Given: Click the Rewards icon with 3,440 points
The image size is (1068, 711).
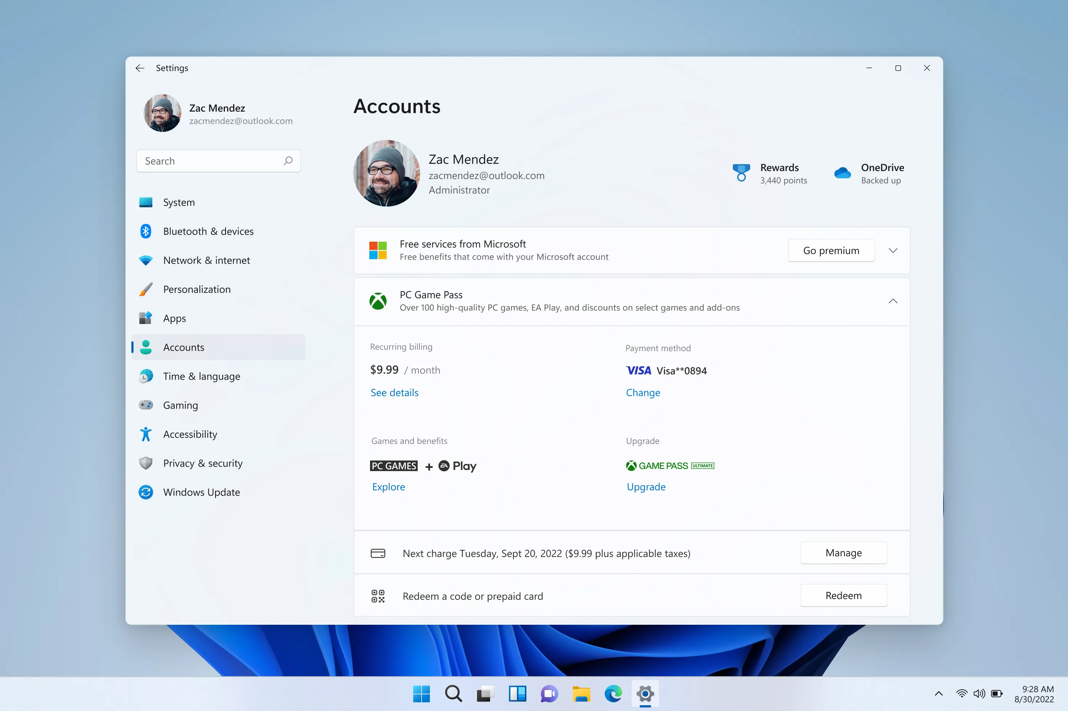Looking at the screenshot, I should coord(739,172).
